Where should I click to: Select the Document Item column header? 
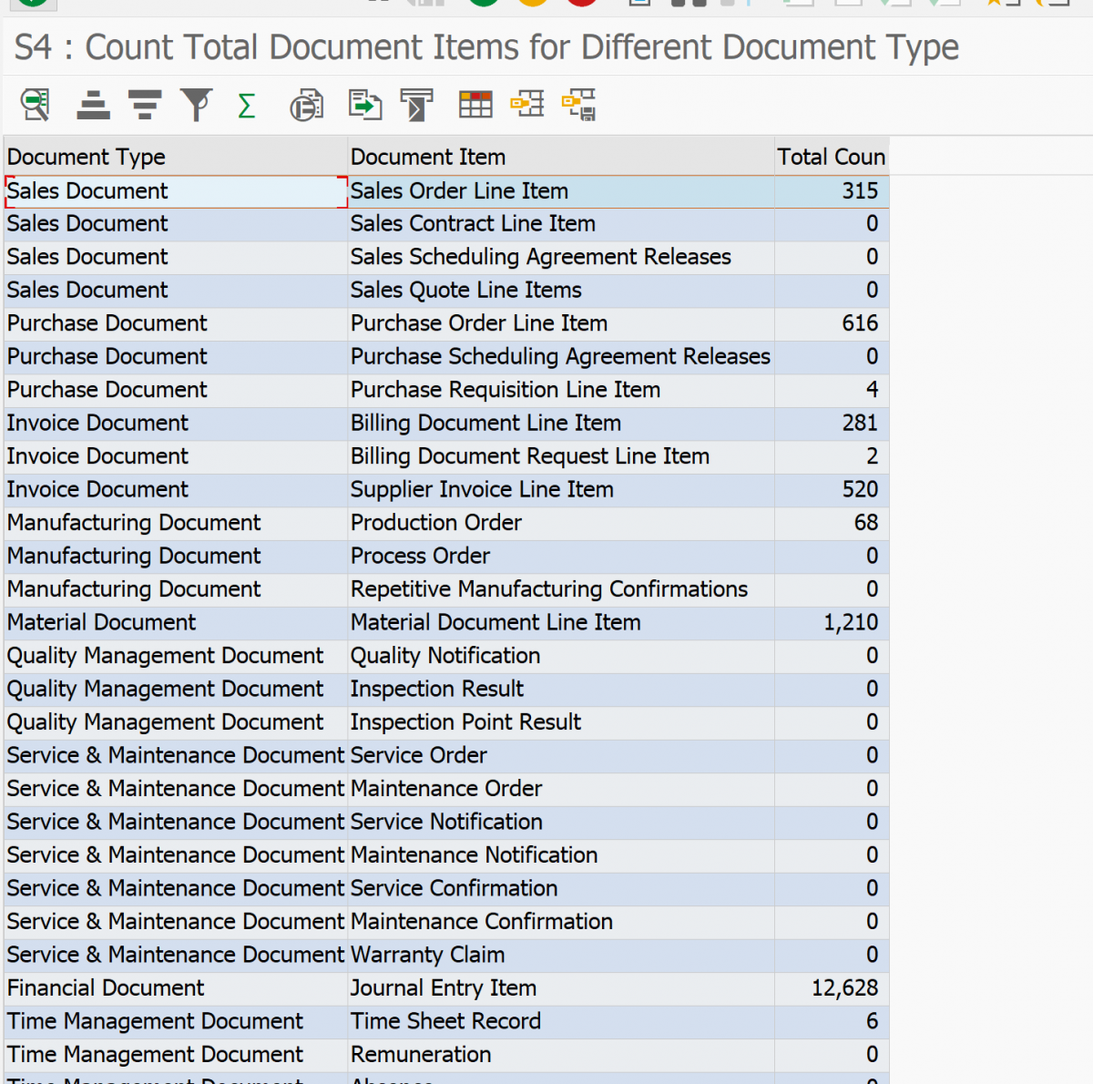[428, 157]
